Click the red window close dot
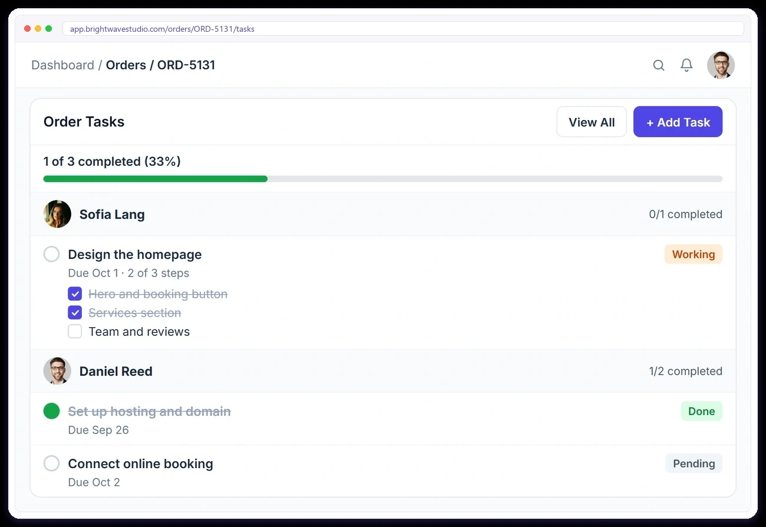This screenshot has height=527, width=766. click(x=27, y=29)
